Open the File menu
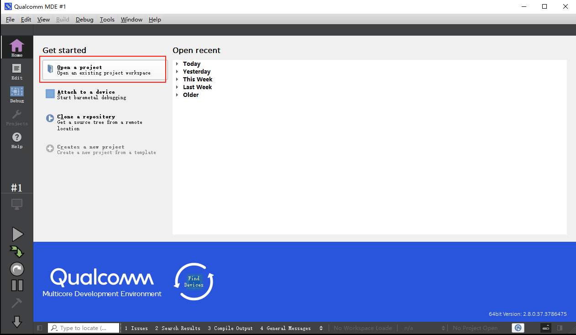The height and width of the screenshot is (335, 576). [10, 20]
